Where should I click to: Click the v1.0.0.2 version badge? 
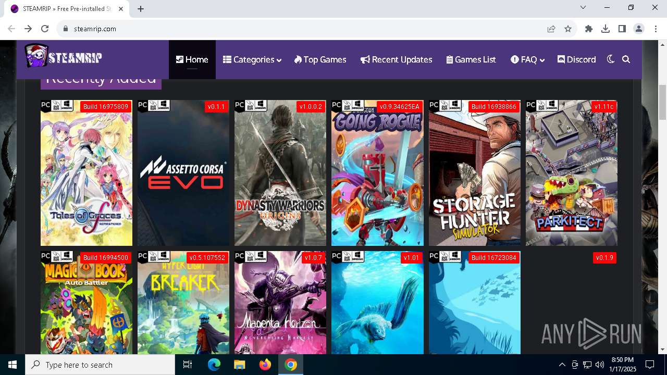tap(311, 107)
